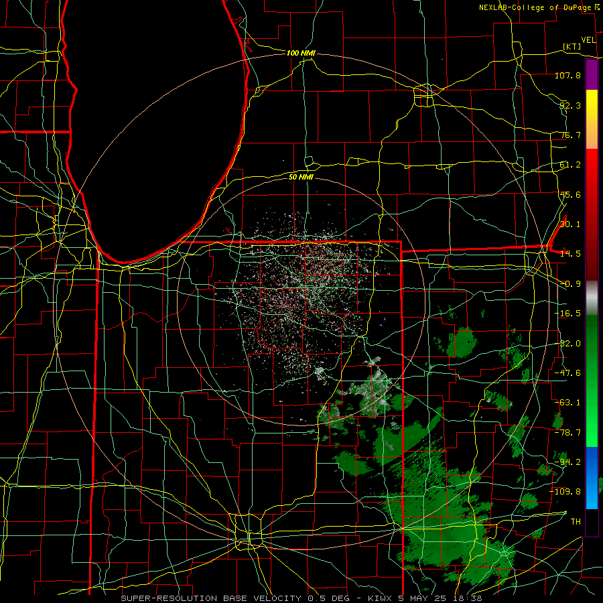Screen dimensions: 603x603
Task: Click the [KT] units label
Action: point(572,46)
